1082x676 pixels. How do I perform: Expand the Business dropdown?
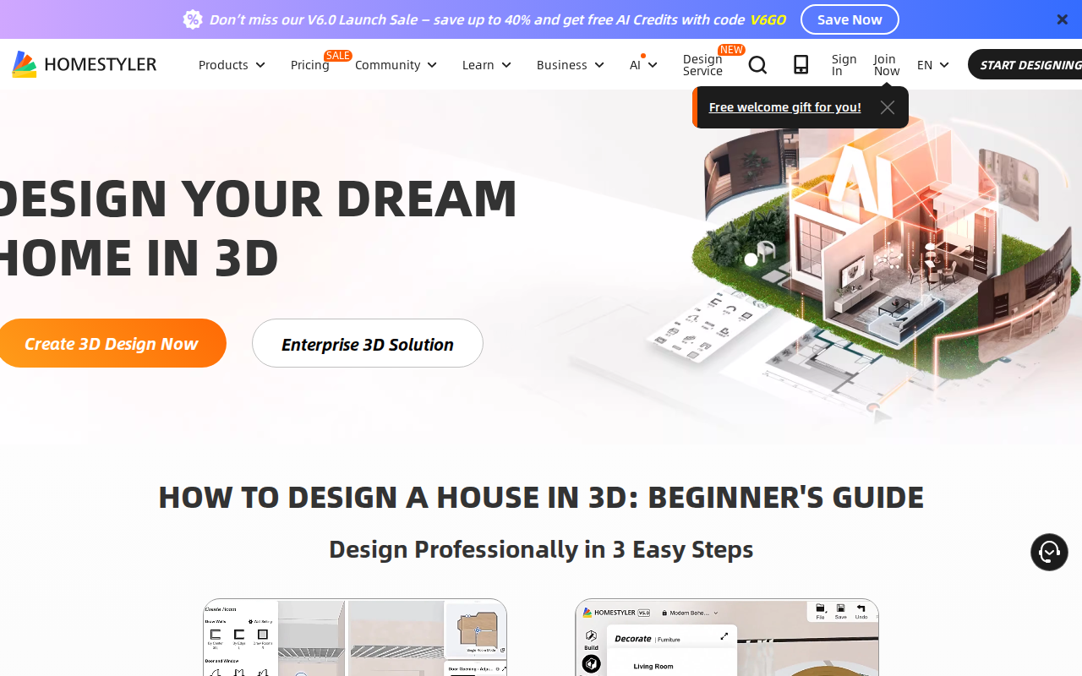570,64
